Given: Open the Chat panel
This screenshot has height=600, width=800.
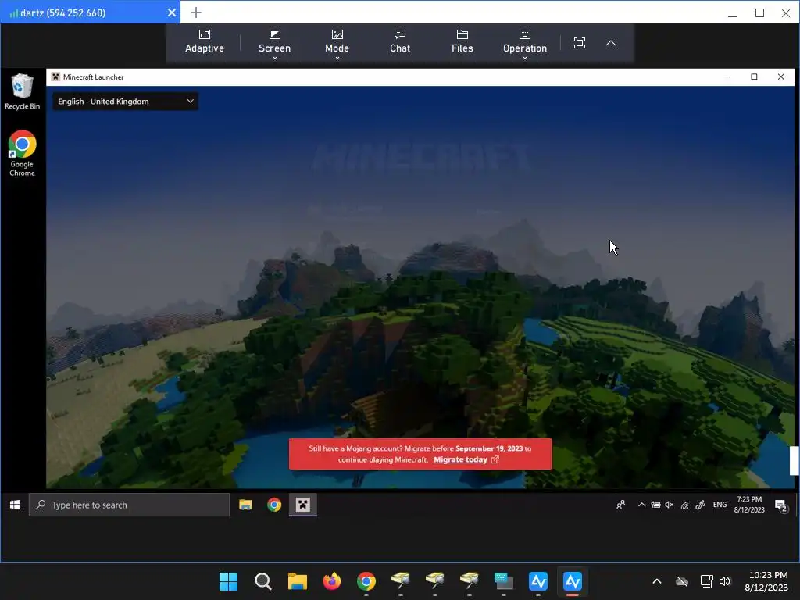Looking at the screenshot, I should [x=399, y=41].
